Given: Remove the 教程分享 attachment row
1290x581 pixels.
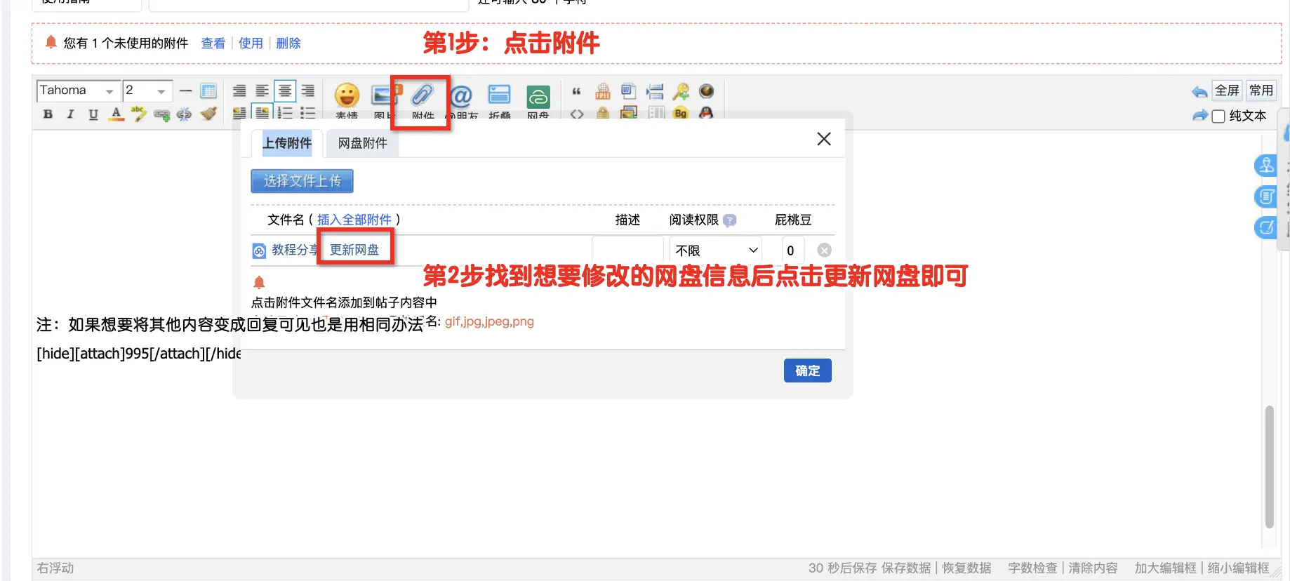Looking at the screenshot, I should tap(825, 251).
